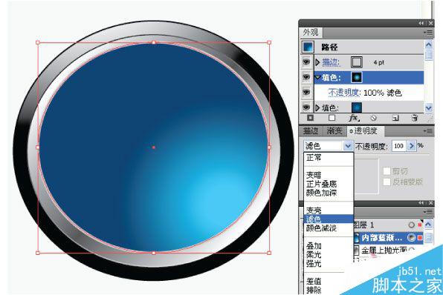Viewport: 443px width, 295px height.
Task: Select 正常 blend mode from list
Action: [x=314, y=157]
